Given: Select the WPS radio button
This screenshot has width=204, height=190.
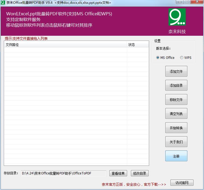Looking at the screenshot, I should (182, 58).
